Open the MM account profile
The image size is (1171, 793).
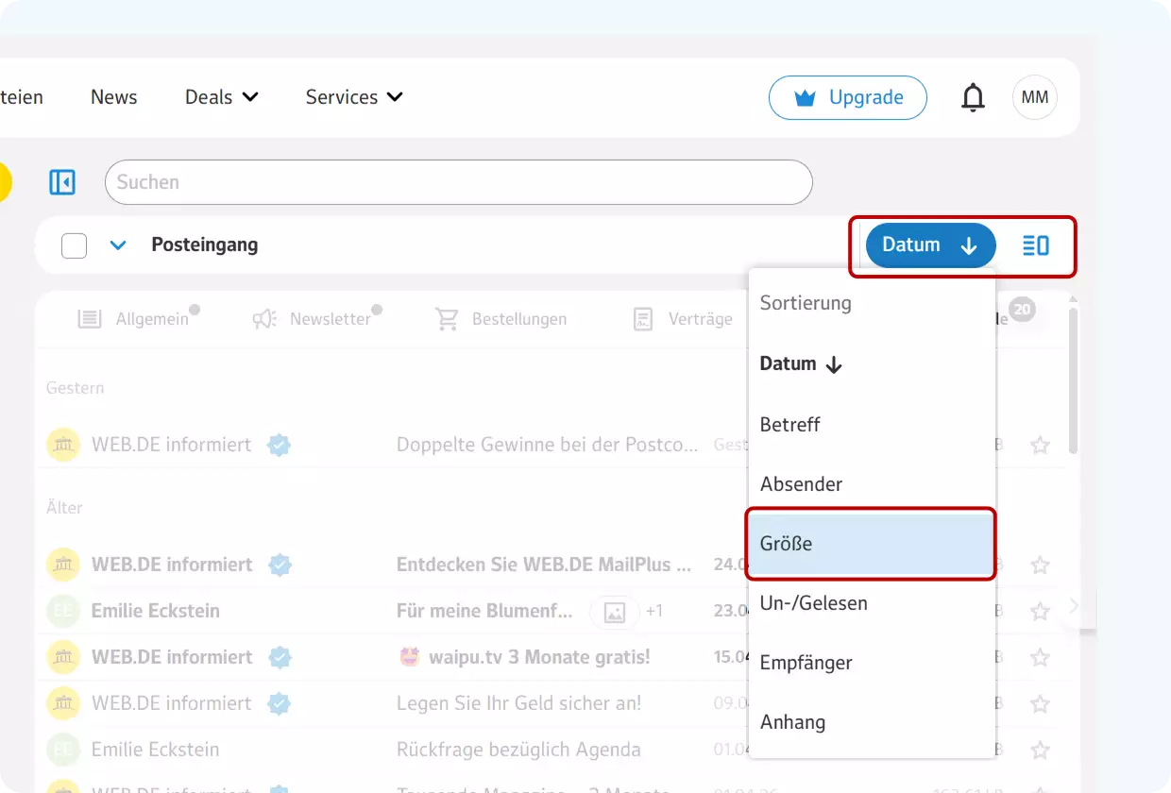point(1034,96)
